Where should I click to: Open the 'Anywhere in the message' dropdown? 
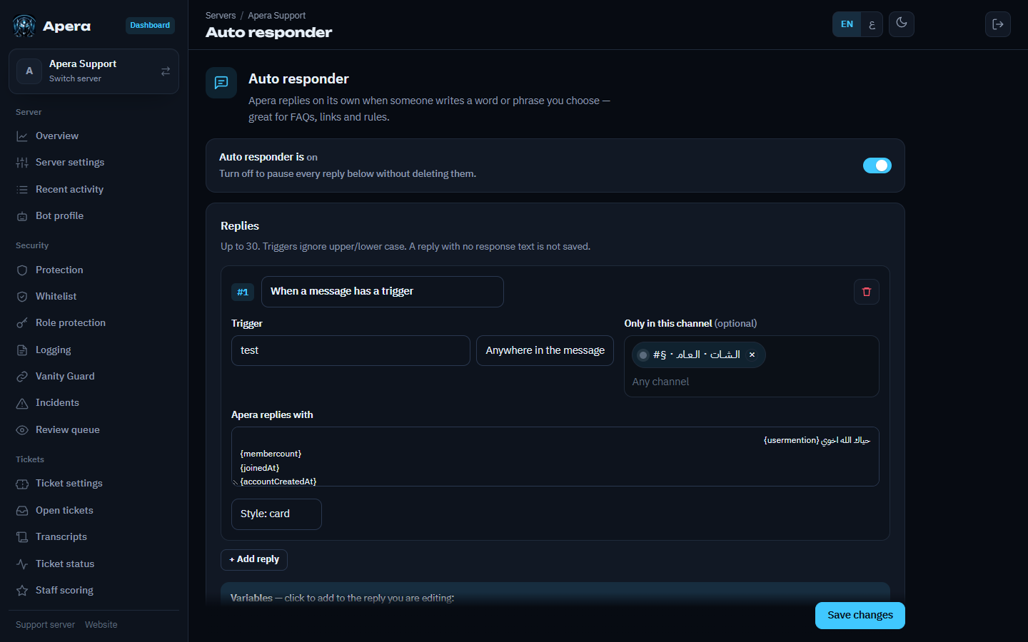[x=545, y=351]
